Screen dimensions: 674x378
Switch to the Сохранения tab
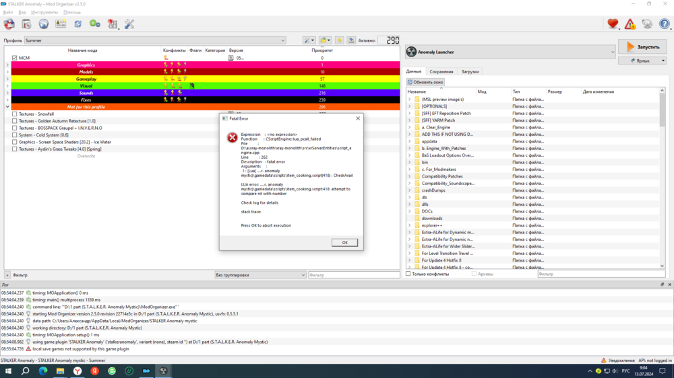pyautogui.click(x=441, y=71)
